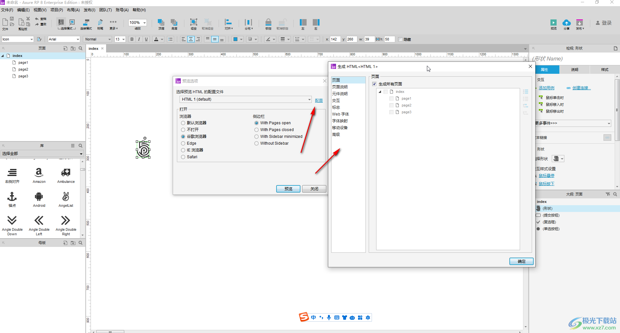Click the Sogou input method icon
The image size is (620, 333).
(x=304, y=317)
